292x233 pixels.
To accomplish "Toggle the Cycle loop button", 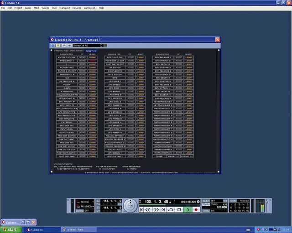I will pyautogui.click(x=170, y=210).
